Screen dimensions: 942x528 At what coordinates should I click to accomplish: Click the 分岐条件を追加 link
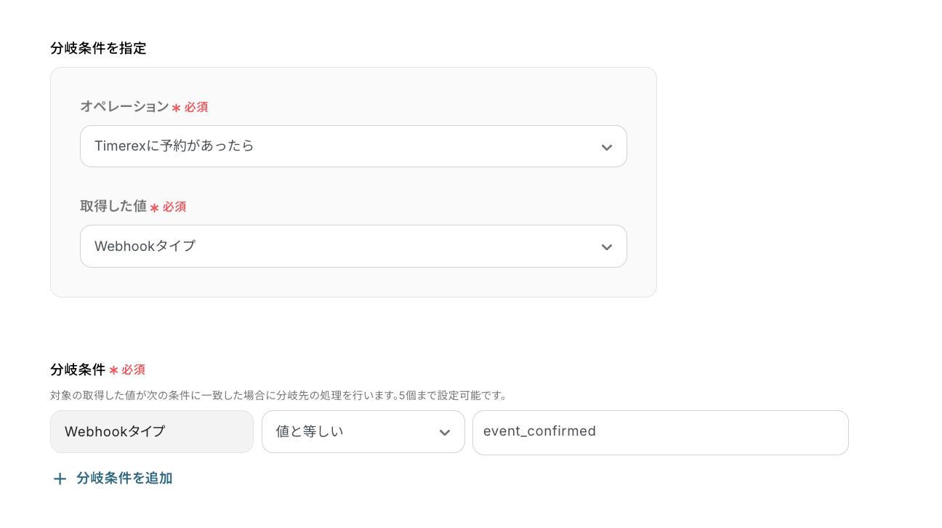pos(124,479)
